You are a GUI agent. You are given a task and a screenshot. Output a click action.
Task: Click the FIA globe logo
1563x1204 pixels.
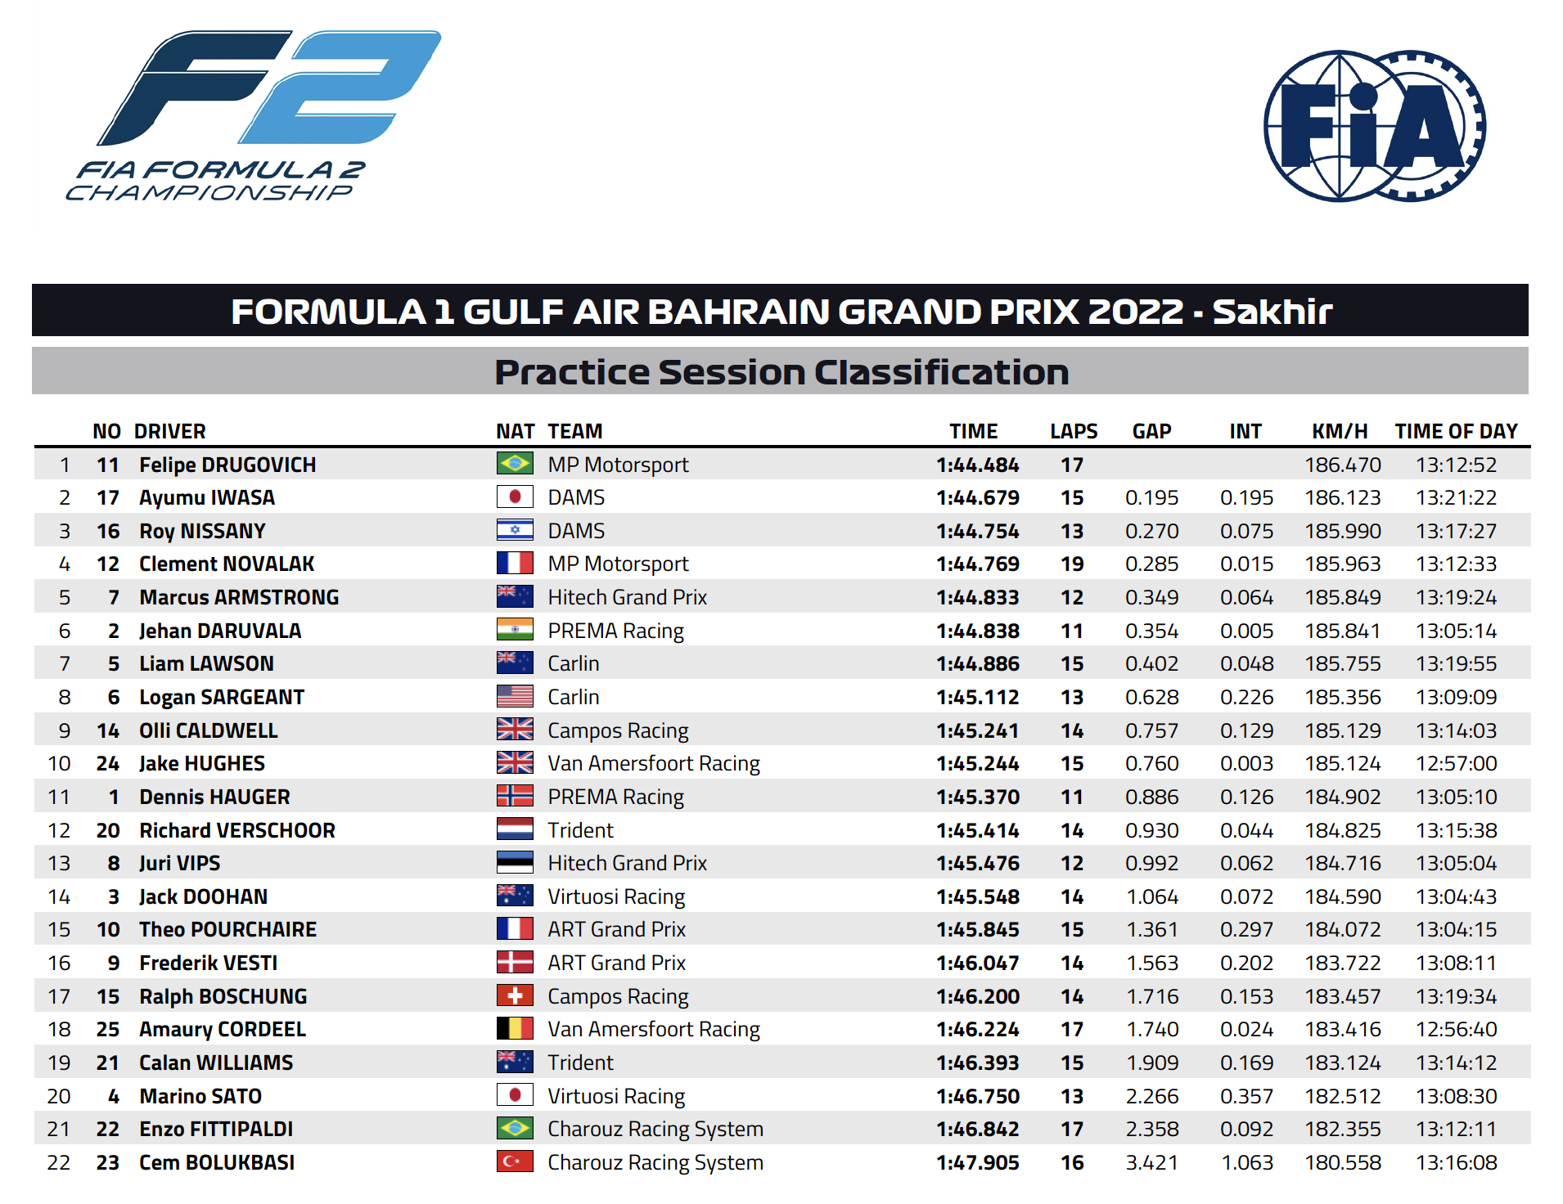tap(1375, 126)
